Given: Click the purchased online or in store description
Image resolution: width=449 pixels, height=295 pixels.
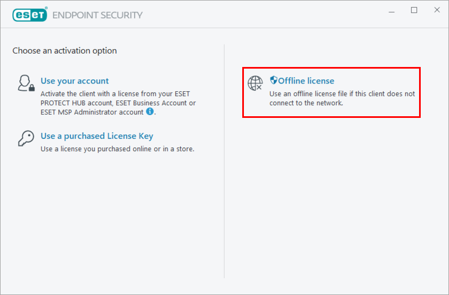Looking at the screenshot, I should tap(118, 149).
